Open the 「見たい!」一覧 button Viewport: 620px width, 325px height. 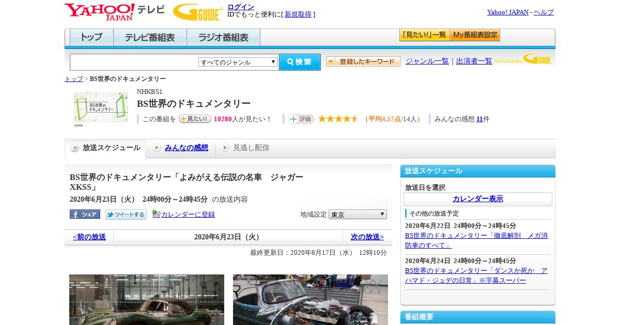[x=424, y=35]
